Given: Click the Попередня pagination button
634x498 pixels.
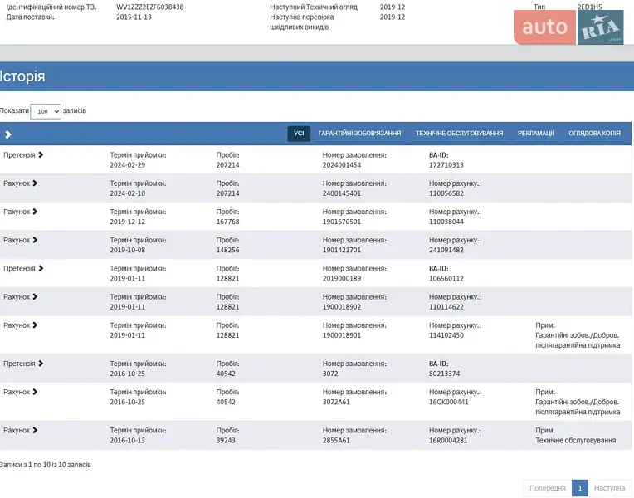Looking at the screenshot, I should [x=548, y=488].
